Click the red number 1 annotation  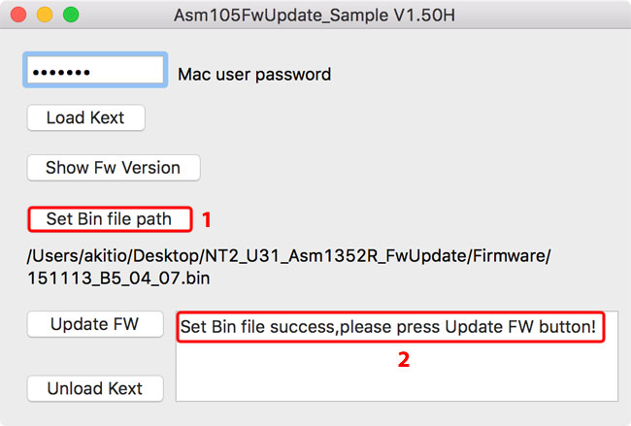[206, 220]
